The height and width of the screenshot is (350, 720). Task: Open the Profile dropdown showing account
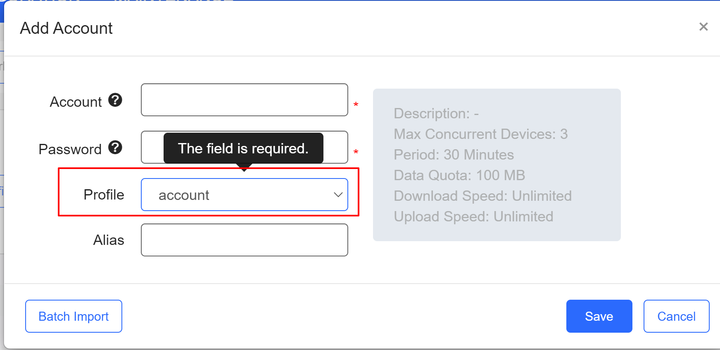(x=245, y=195)
